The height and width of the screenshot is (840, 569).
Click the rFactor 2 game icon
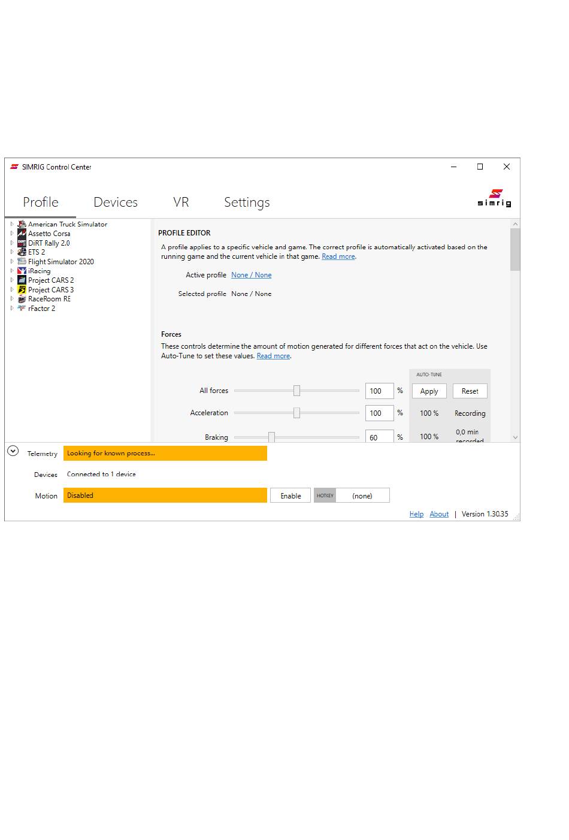22,308
